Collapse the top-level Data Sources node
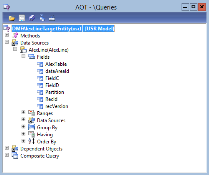The width and height of the screenshot is (209, 175). tap(7, 42)
